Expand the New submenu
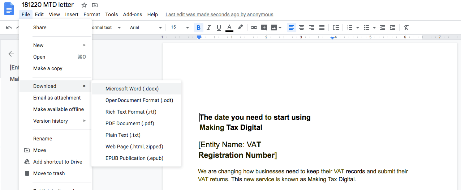The height and width of the screenshot is (190, 461). pos(56,45)
